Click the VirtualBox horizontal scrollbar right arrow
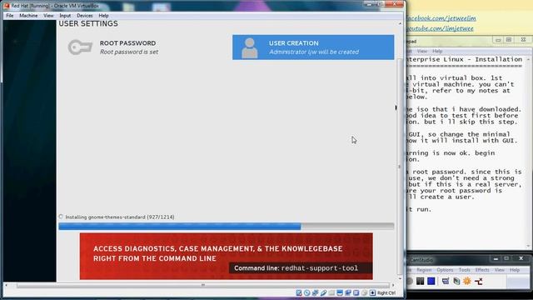This screenshot has width=533, height=300. pyautogui.click(x=393, y=285)
